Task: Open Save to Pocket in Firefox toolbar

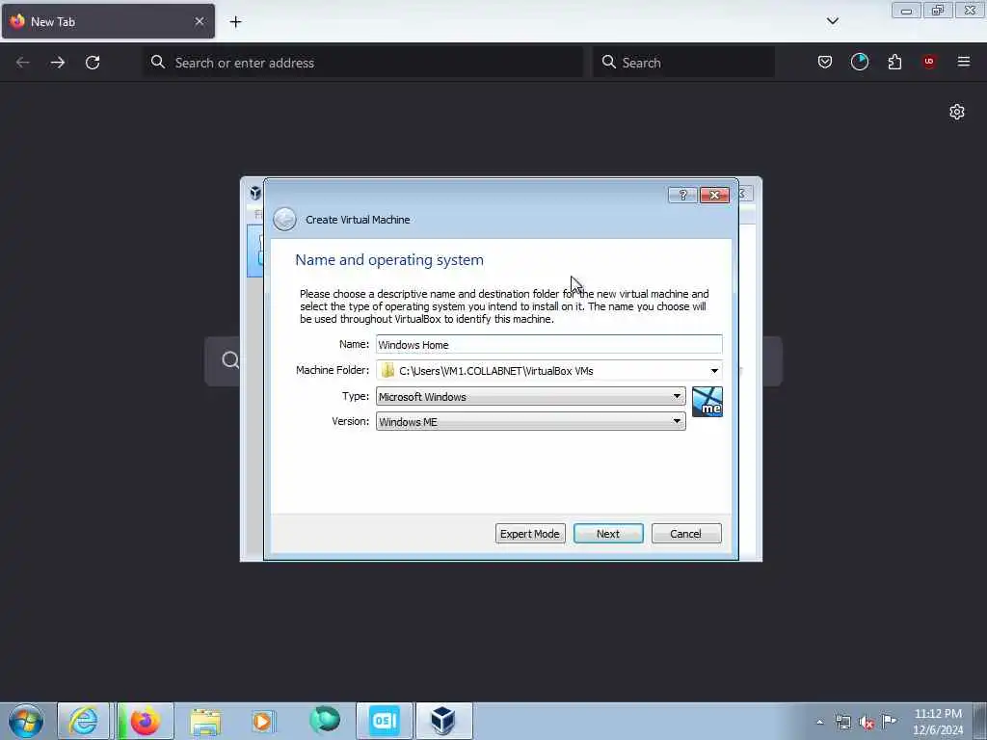Action: tap(825, 62)
